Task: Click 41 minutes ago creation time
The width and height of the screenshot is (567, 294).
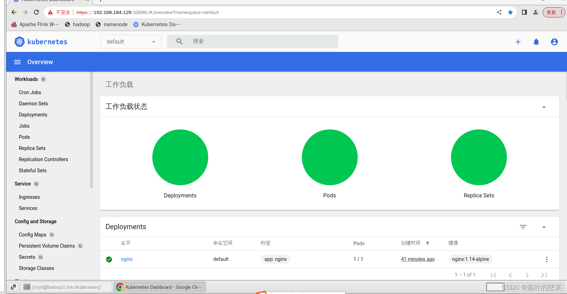Action: (418, 259)
